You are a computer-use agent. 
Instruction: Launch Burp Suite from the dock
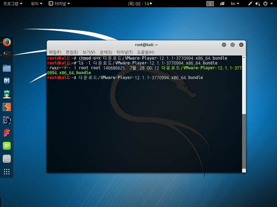coord(7,107)
